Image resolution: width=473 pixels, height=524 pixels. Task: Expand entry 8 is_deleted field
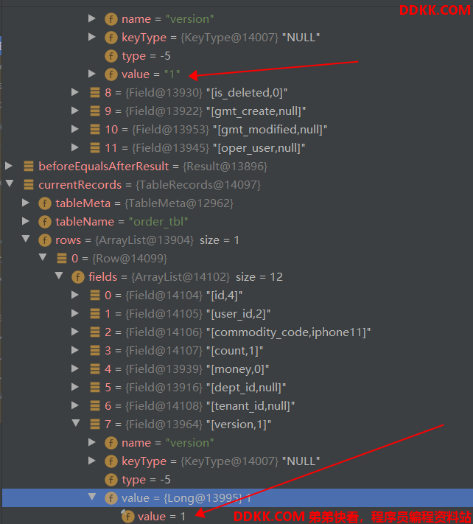point(75,92)
